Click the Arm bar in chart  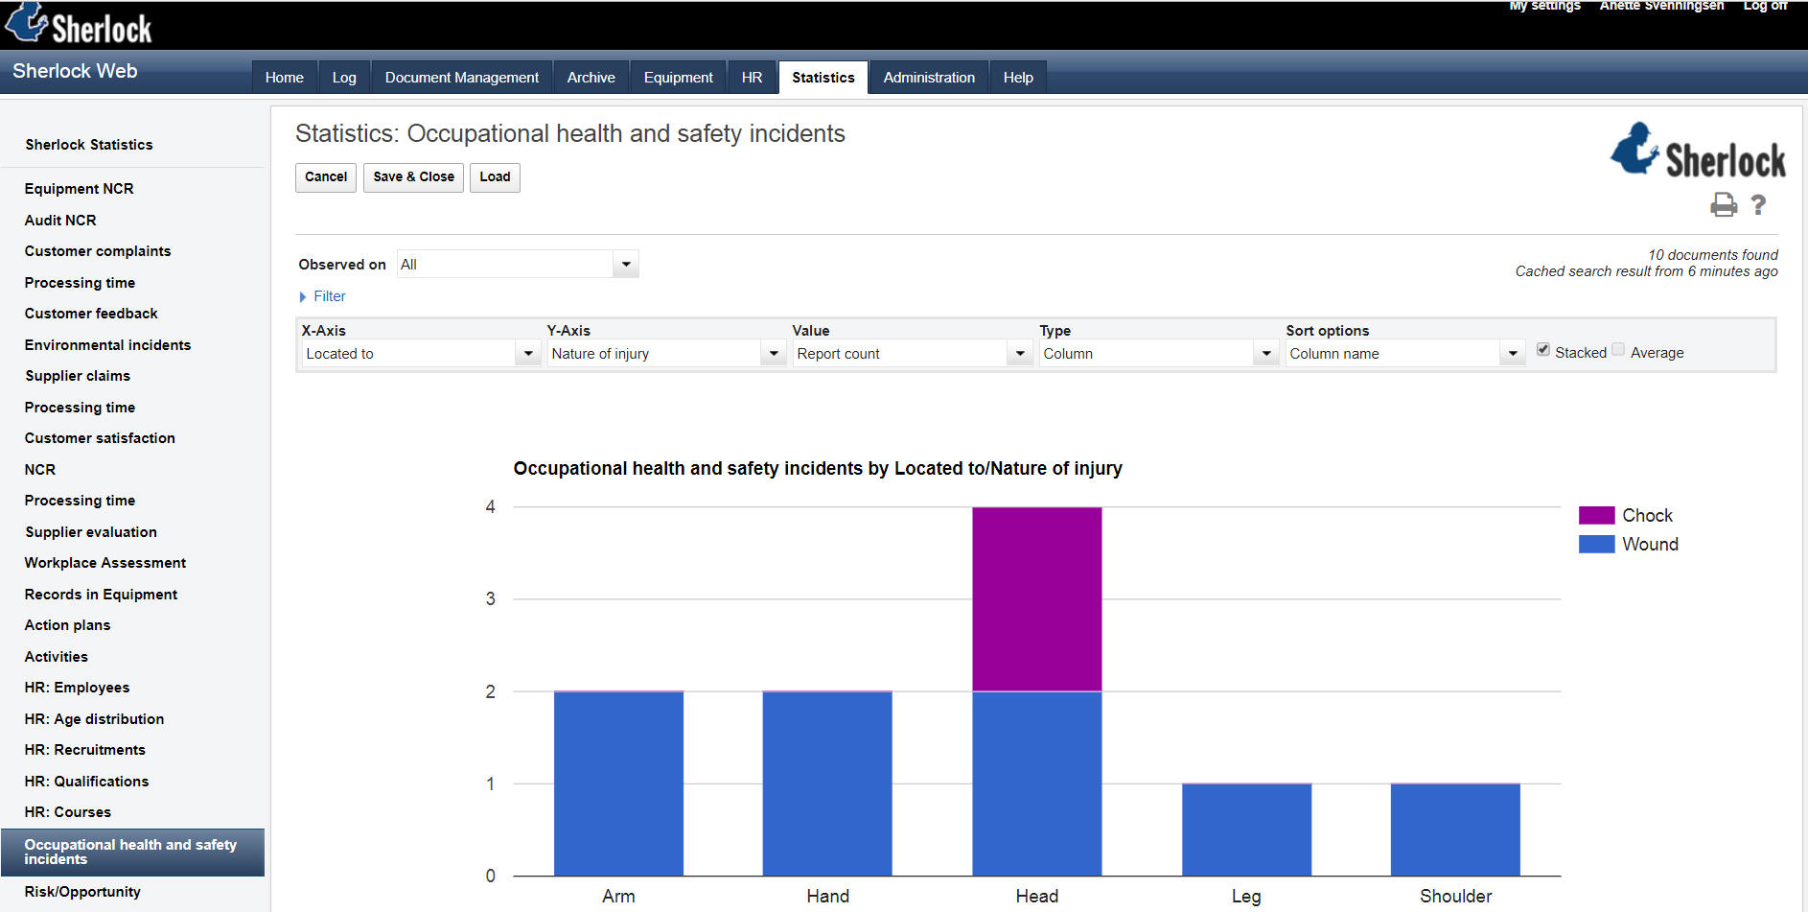click(618, 783)
